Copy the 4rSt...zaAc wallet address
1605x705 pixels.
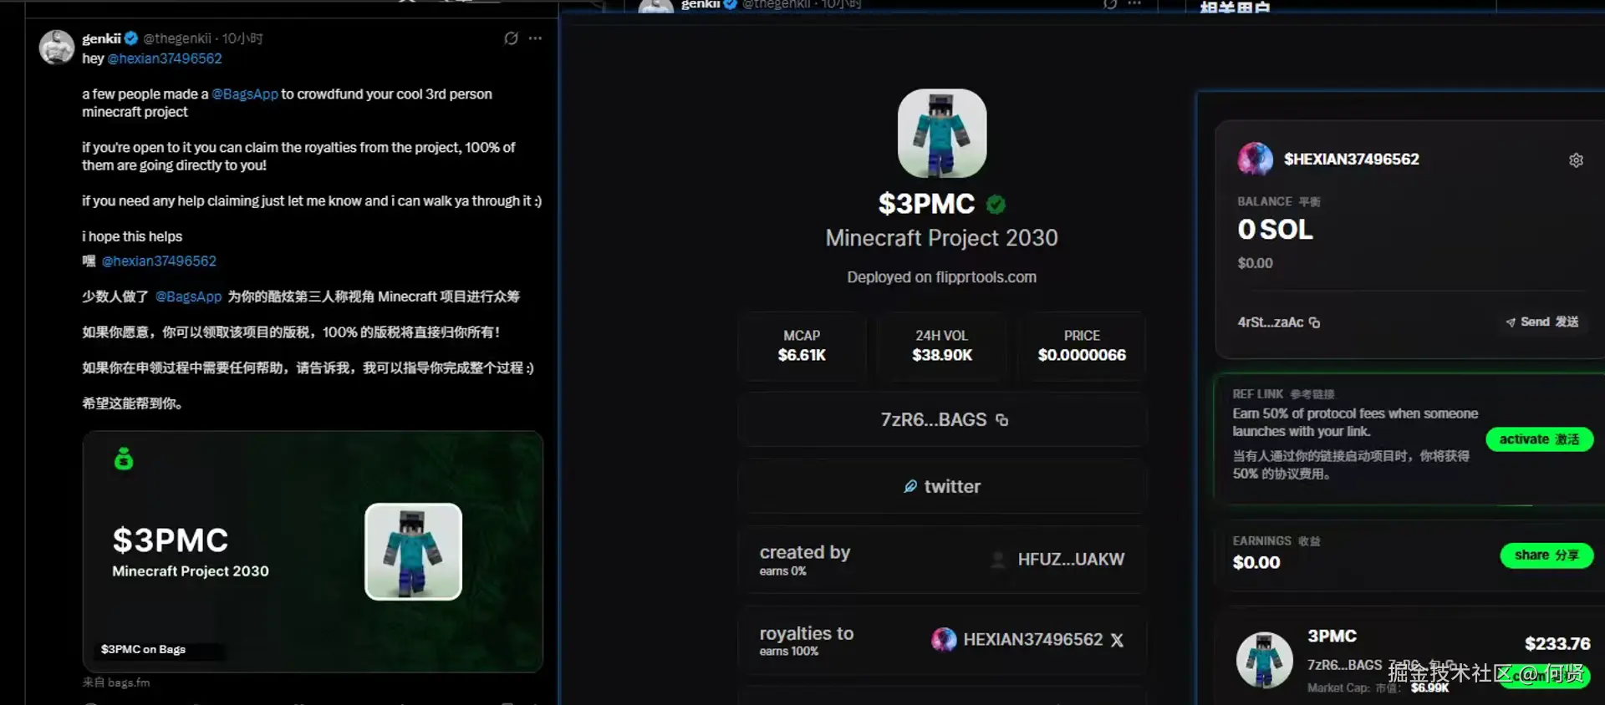point(1314,322)
